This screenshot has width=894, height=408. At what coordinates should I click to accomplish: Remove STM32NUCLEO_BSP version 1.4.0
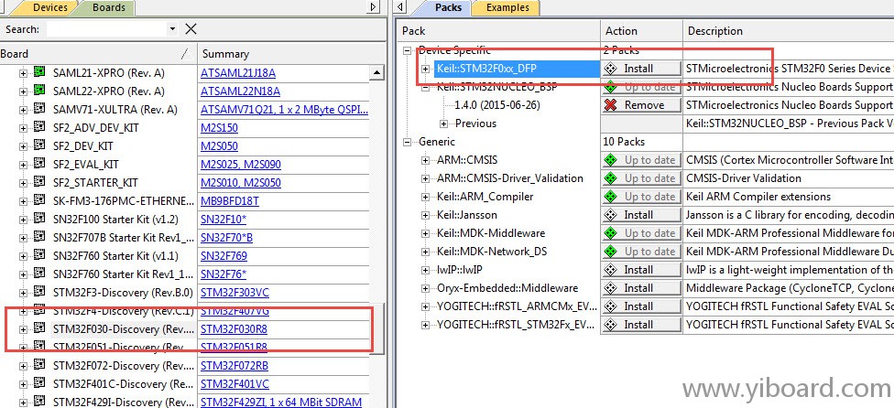click(641, 105)
